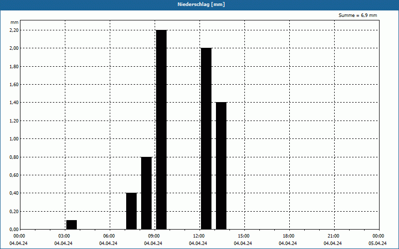This screenshot has height=249, width=399.
Task: Click the 1,60 y-axis label
Action: click(x=14, y=85)
